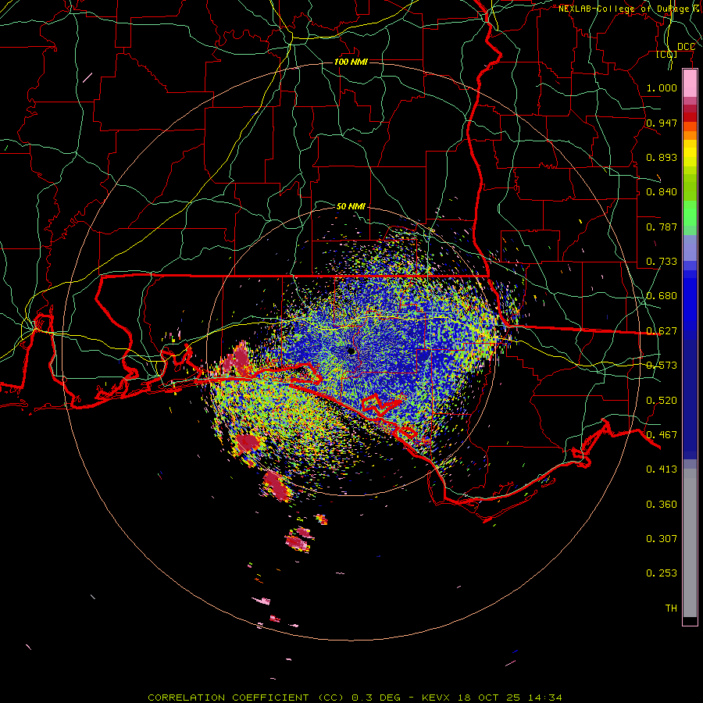Viewport: 703px width, 703px height.
Task: Click the 100 NMI range ring label
Action: 351,62
